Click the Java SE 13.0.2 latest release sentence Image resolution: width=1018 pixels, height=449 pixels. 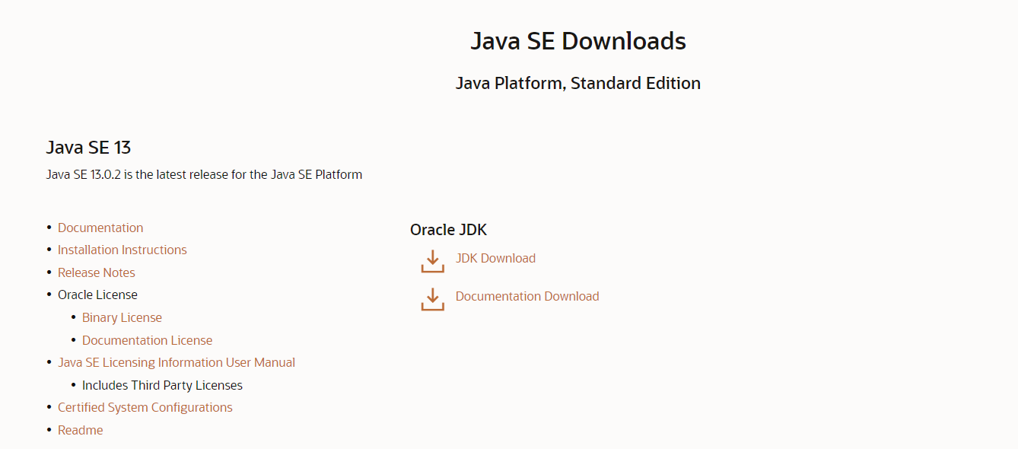(x=204, y=174)
